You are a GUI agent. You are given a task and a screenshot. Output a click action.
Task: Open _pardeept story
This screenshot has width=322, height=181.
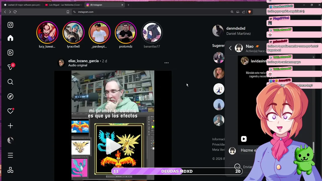tap(99, 32)
